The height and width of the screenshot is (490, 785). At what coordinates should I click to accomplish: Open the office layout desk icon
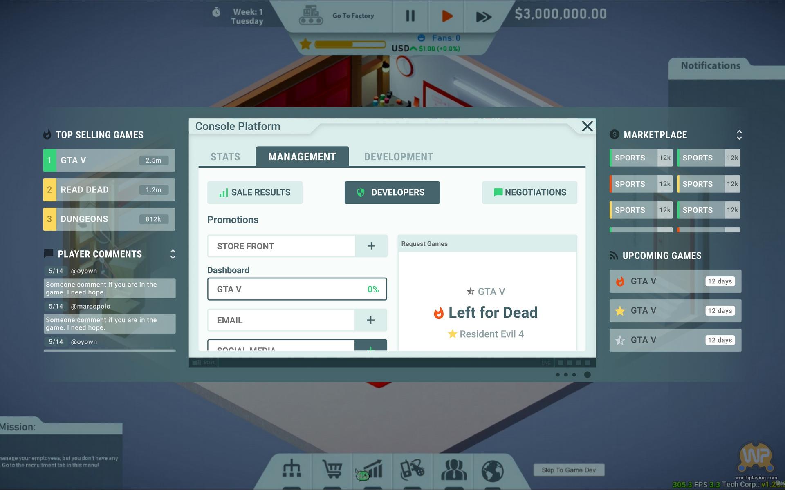point(292,469)
